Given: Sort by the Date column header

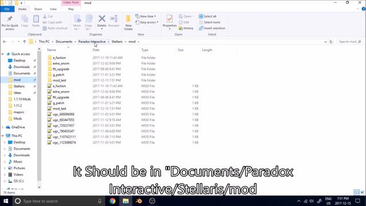Looking at the screenshot, I should pyautogui.click(x=96, y=50).
